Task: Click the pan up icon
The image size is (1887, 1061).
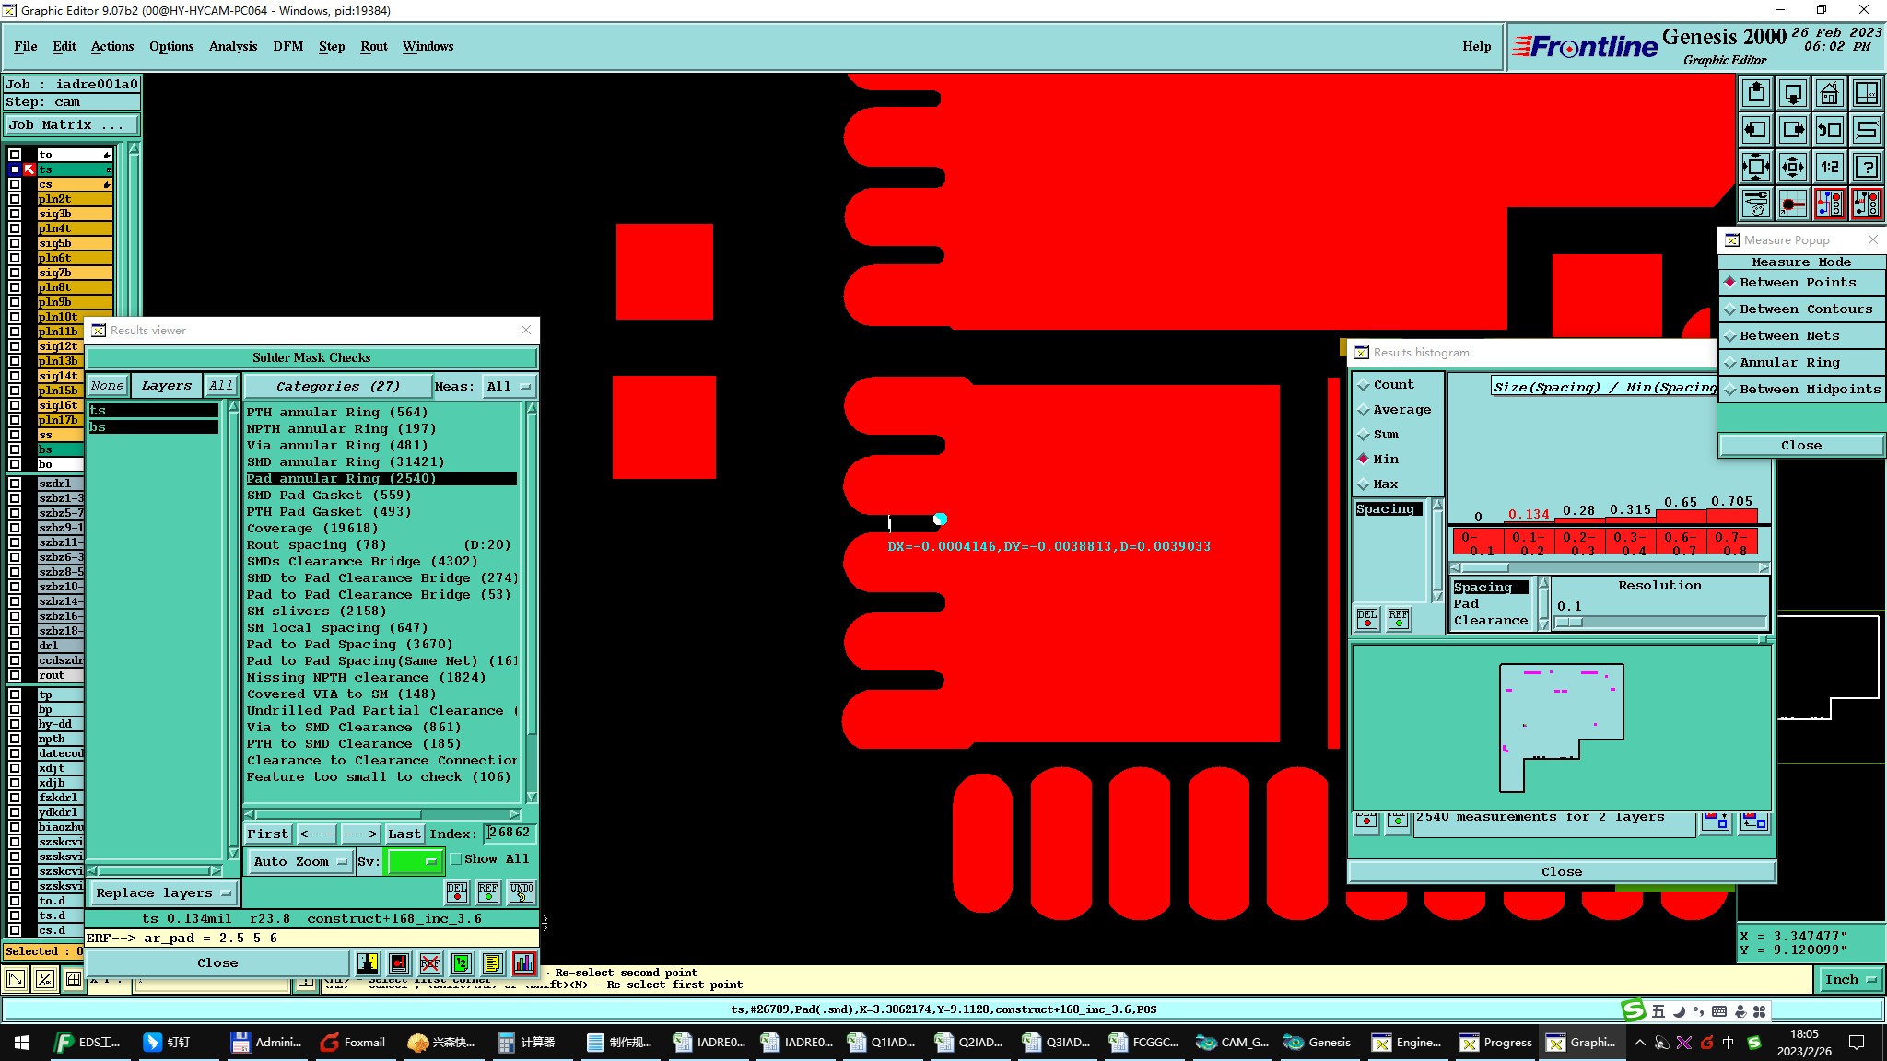Action: (1756, 93)
